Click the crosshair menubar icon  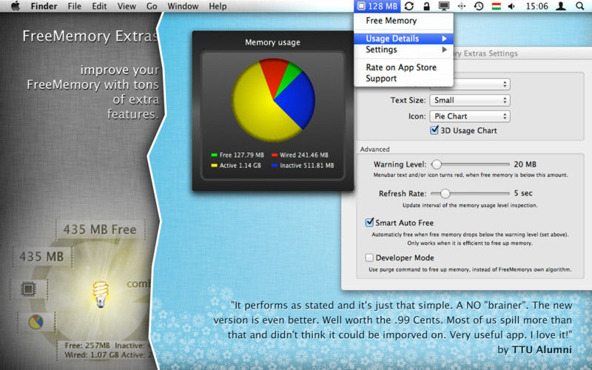click(461, 6)
